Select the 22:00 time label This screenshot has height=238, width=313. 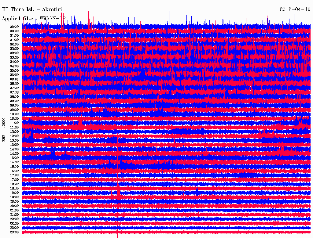14,219
